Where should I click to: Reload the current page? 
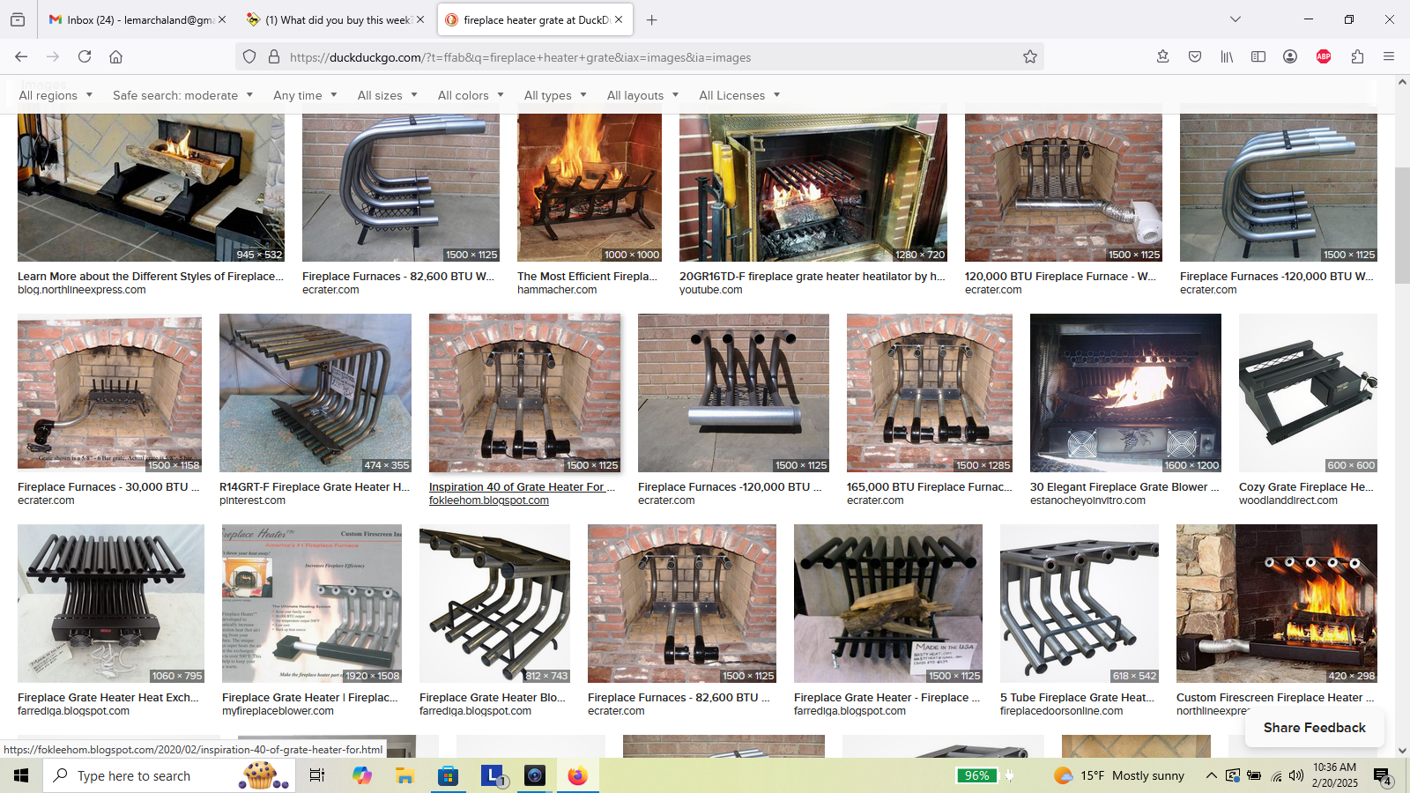tap(85, 56)
